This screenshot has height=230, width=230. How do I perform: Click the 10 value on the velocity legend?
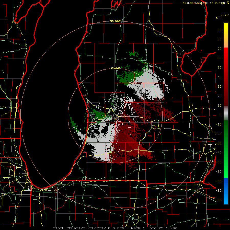[x=220, y=106]
